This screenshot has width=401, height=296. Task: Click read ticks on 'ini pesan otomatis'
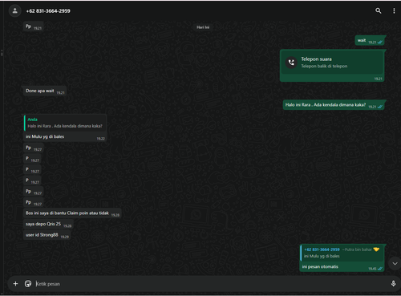point(380,269)
